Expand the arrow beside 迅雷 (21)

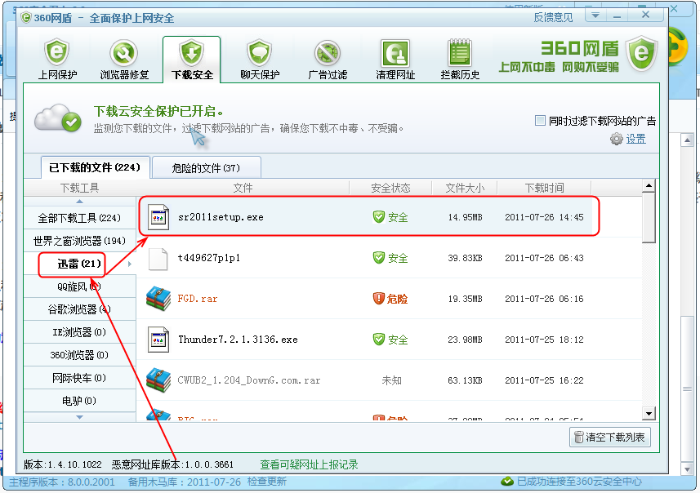[130, 264]
